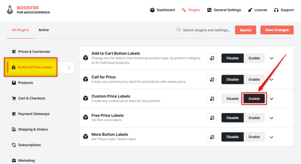Switch to the Active plugins tab
Viewport: 301px width, 164px height.
[44, 30]
